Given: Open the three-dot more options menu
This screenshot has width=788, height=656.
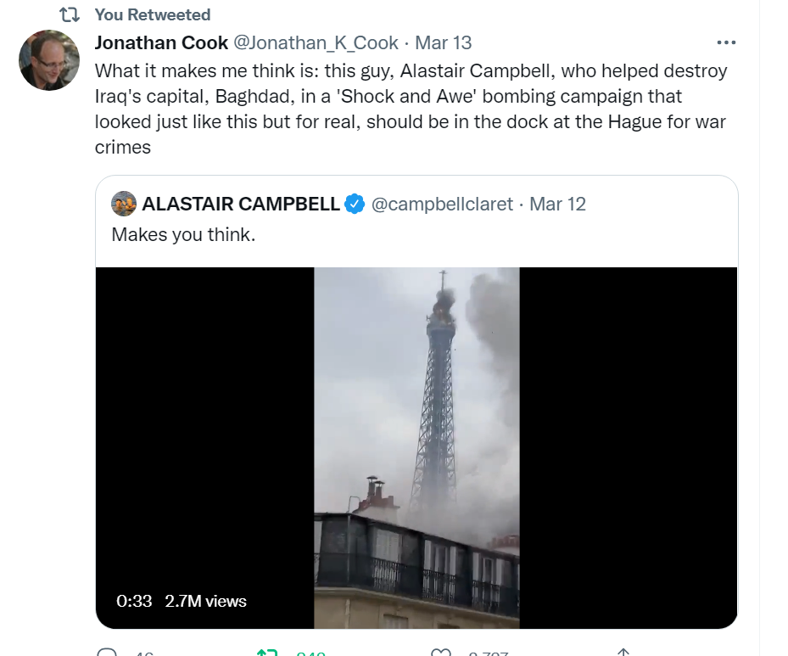Looking at the screenshot, I should click(726, 42).
